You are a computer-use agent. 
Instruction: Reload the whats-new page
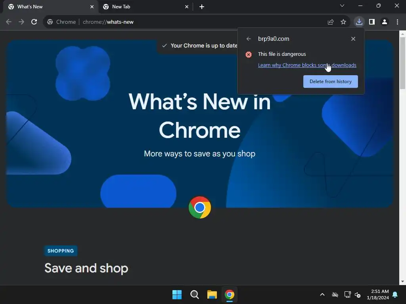34,22
